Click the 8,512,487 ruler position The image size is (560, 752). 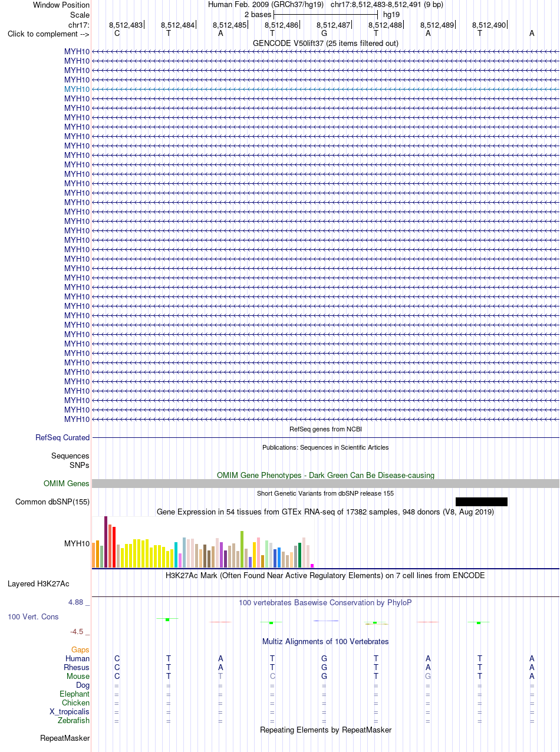coord(333,25)
